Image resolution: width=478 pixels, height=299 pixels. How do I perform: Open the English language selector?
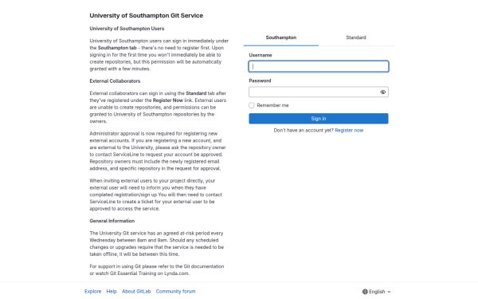[377, 292]
